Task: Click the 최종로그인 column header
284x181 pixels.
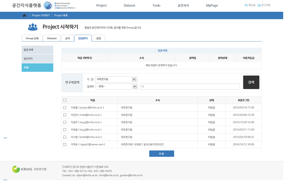Action: click(244, 100)
